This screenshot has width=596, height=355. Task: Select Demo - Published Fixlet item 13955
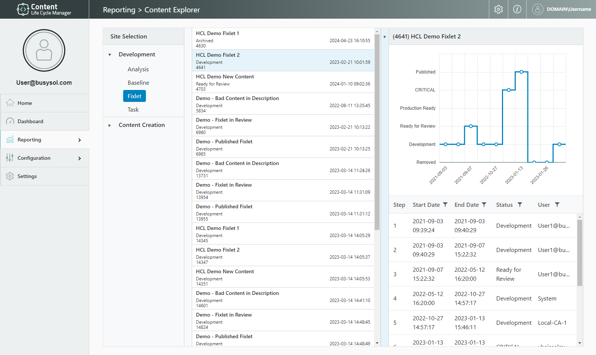283,212
